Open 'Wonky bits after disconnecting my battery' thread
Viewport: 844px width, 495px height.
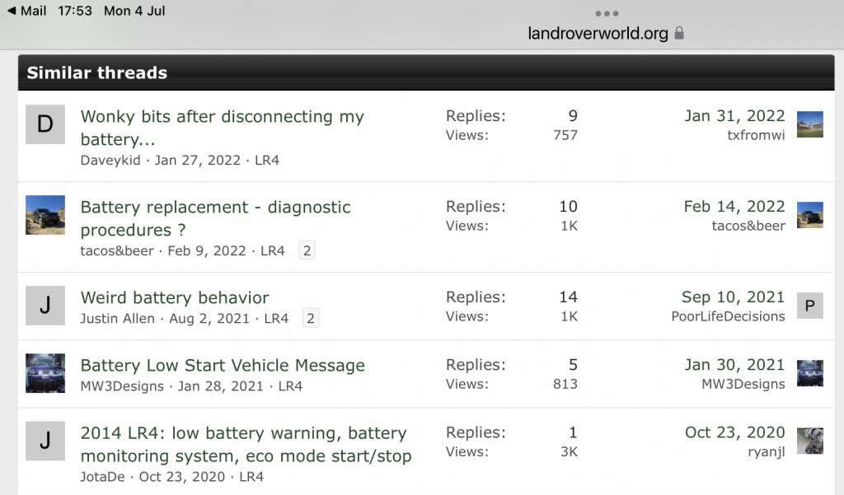click(x=222, y=128)
